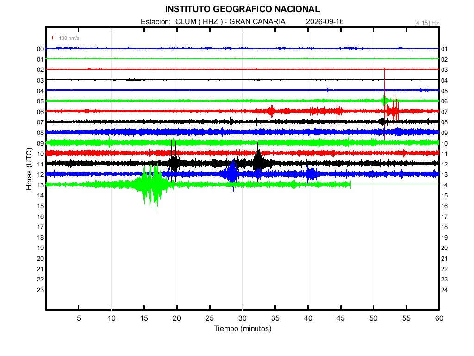Click the 60 minute tick label
This screenshot has height=356, width=474.
439,318
